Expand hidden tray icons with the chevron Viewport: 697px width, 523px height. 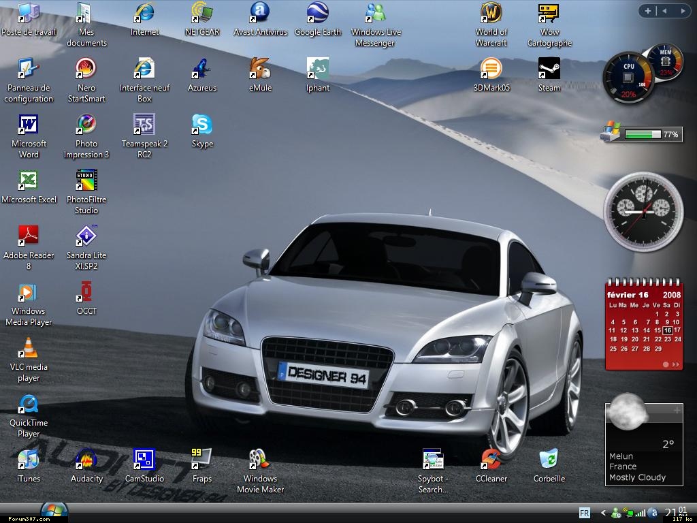(603, 513)
